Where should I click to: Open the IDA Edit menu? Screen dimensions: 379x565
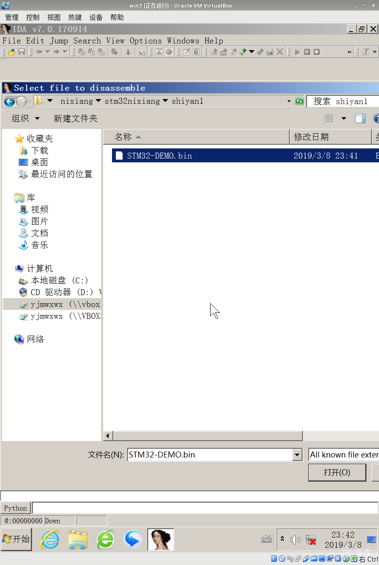35,41
